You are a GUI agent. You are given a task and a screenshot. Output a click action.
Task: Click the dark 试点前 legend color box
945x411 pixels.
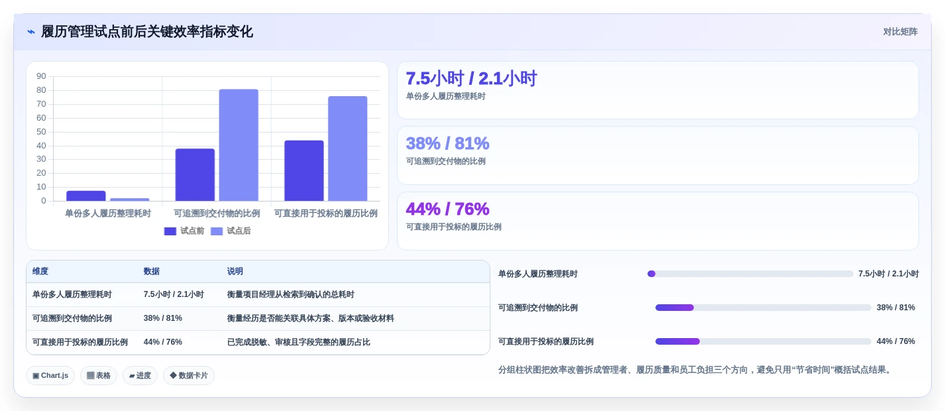(x=170, y=231)
